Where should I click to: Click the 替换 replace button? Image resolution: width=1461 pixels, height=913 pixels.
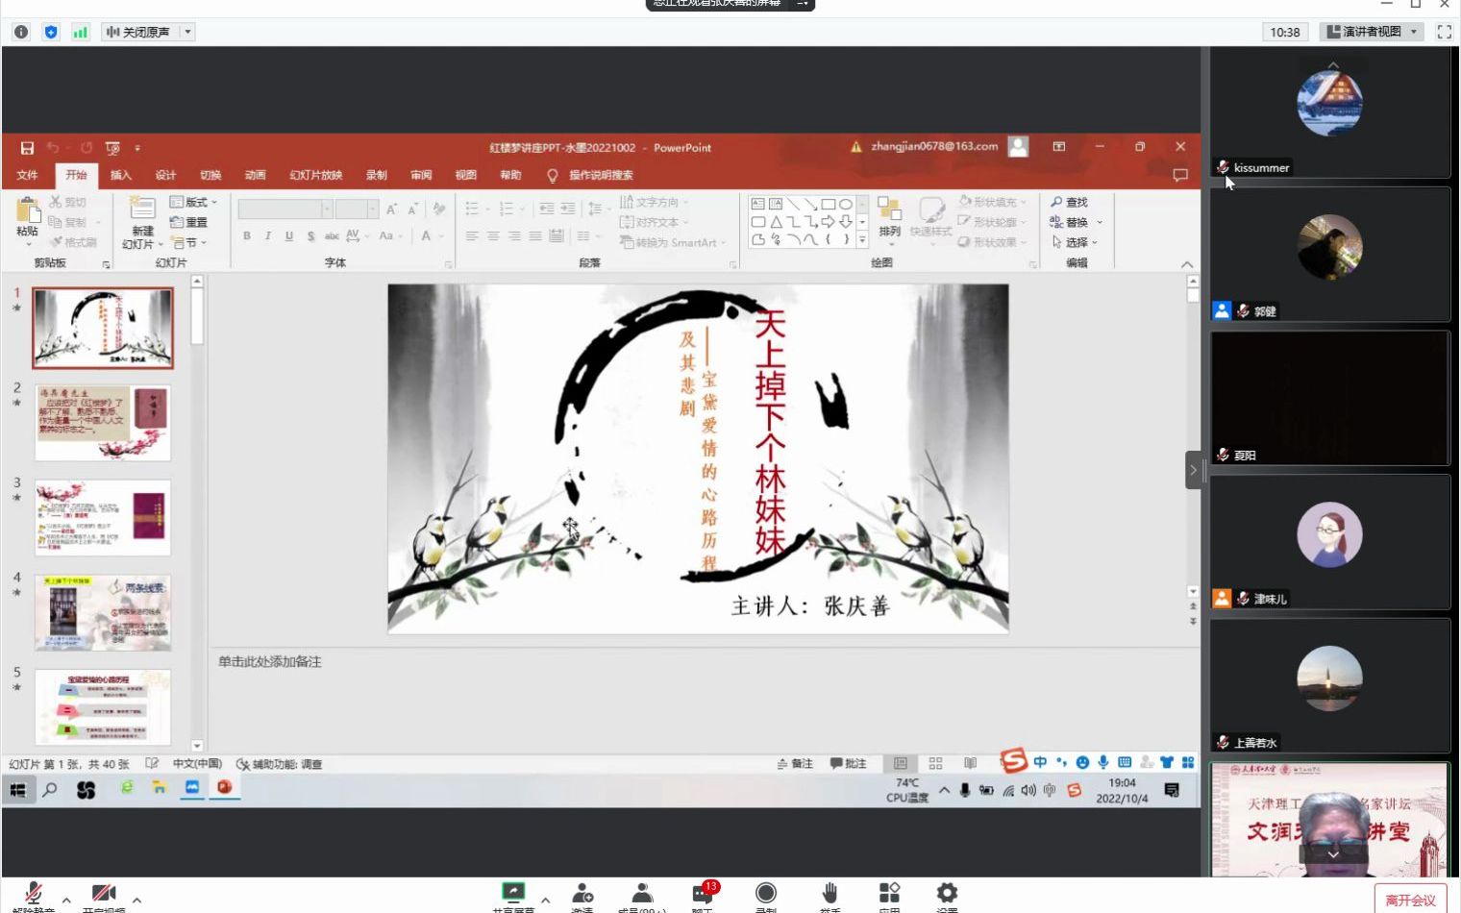pyautogui.click(x=1076, y=222)
